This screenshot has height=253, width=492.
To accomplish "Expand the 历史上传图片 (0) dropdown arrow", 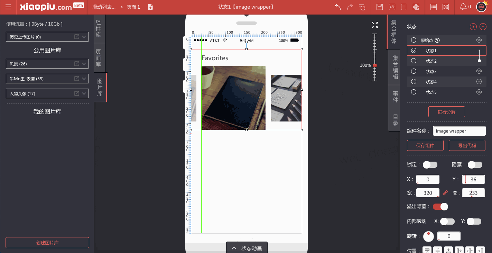I will tap(84, 37).
